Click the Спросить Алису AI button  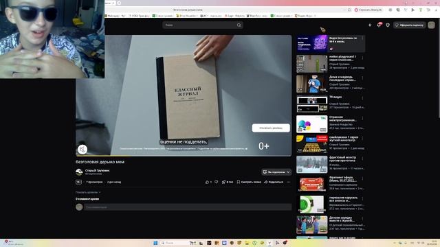368,10
